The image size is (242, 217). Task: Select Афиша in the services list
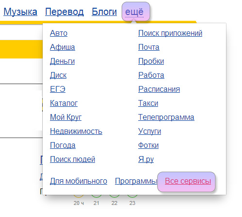pyautogui.click(x=63, y=47)
